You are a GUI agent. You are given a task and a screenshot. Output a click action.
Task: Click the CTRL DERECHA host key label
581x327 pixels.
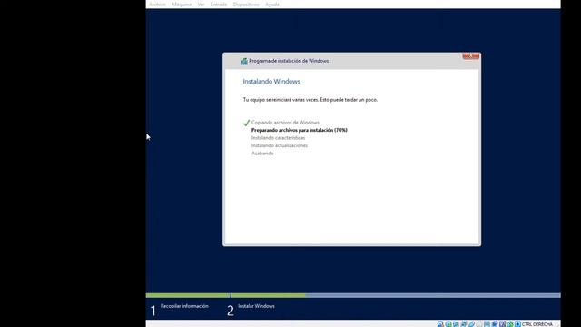click(x=537, y=324)
